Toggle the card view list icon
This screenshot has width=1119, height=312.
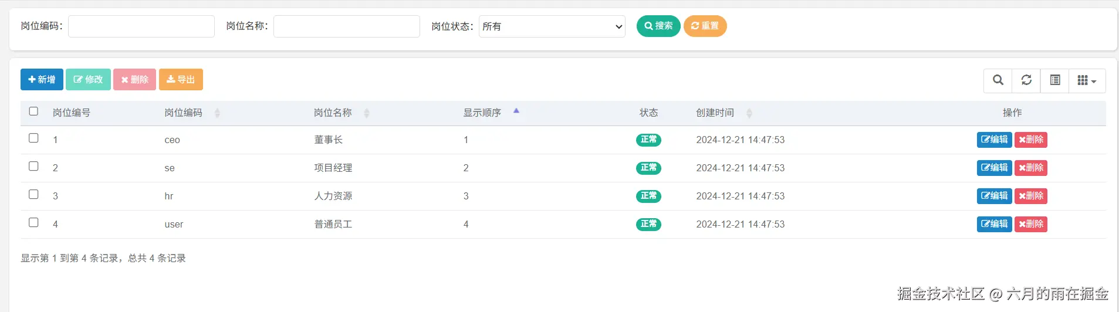pos(1054,80)
